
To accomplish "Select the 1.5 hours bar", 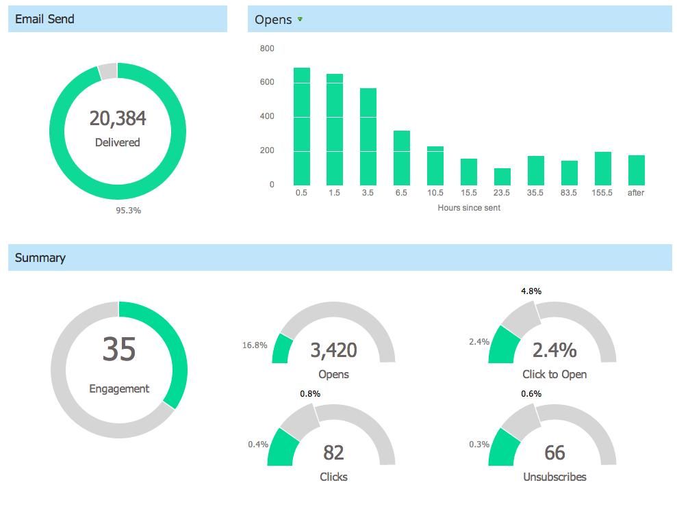I will pos(335,129).
